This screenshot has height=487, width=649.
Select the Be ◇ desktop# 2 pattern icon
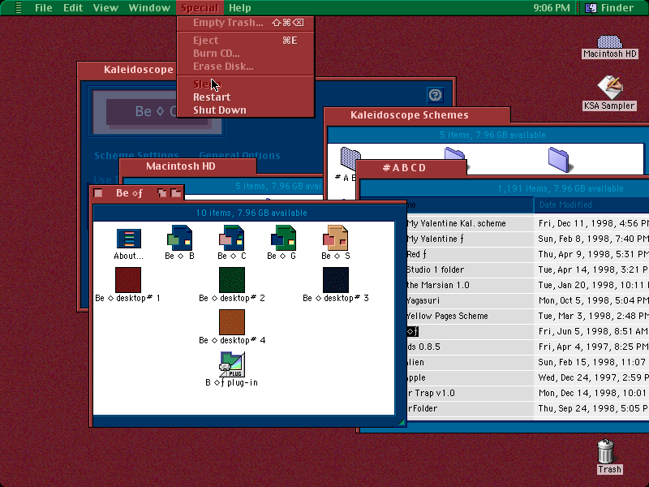(232, 280)
